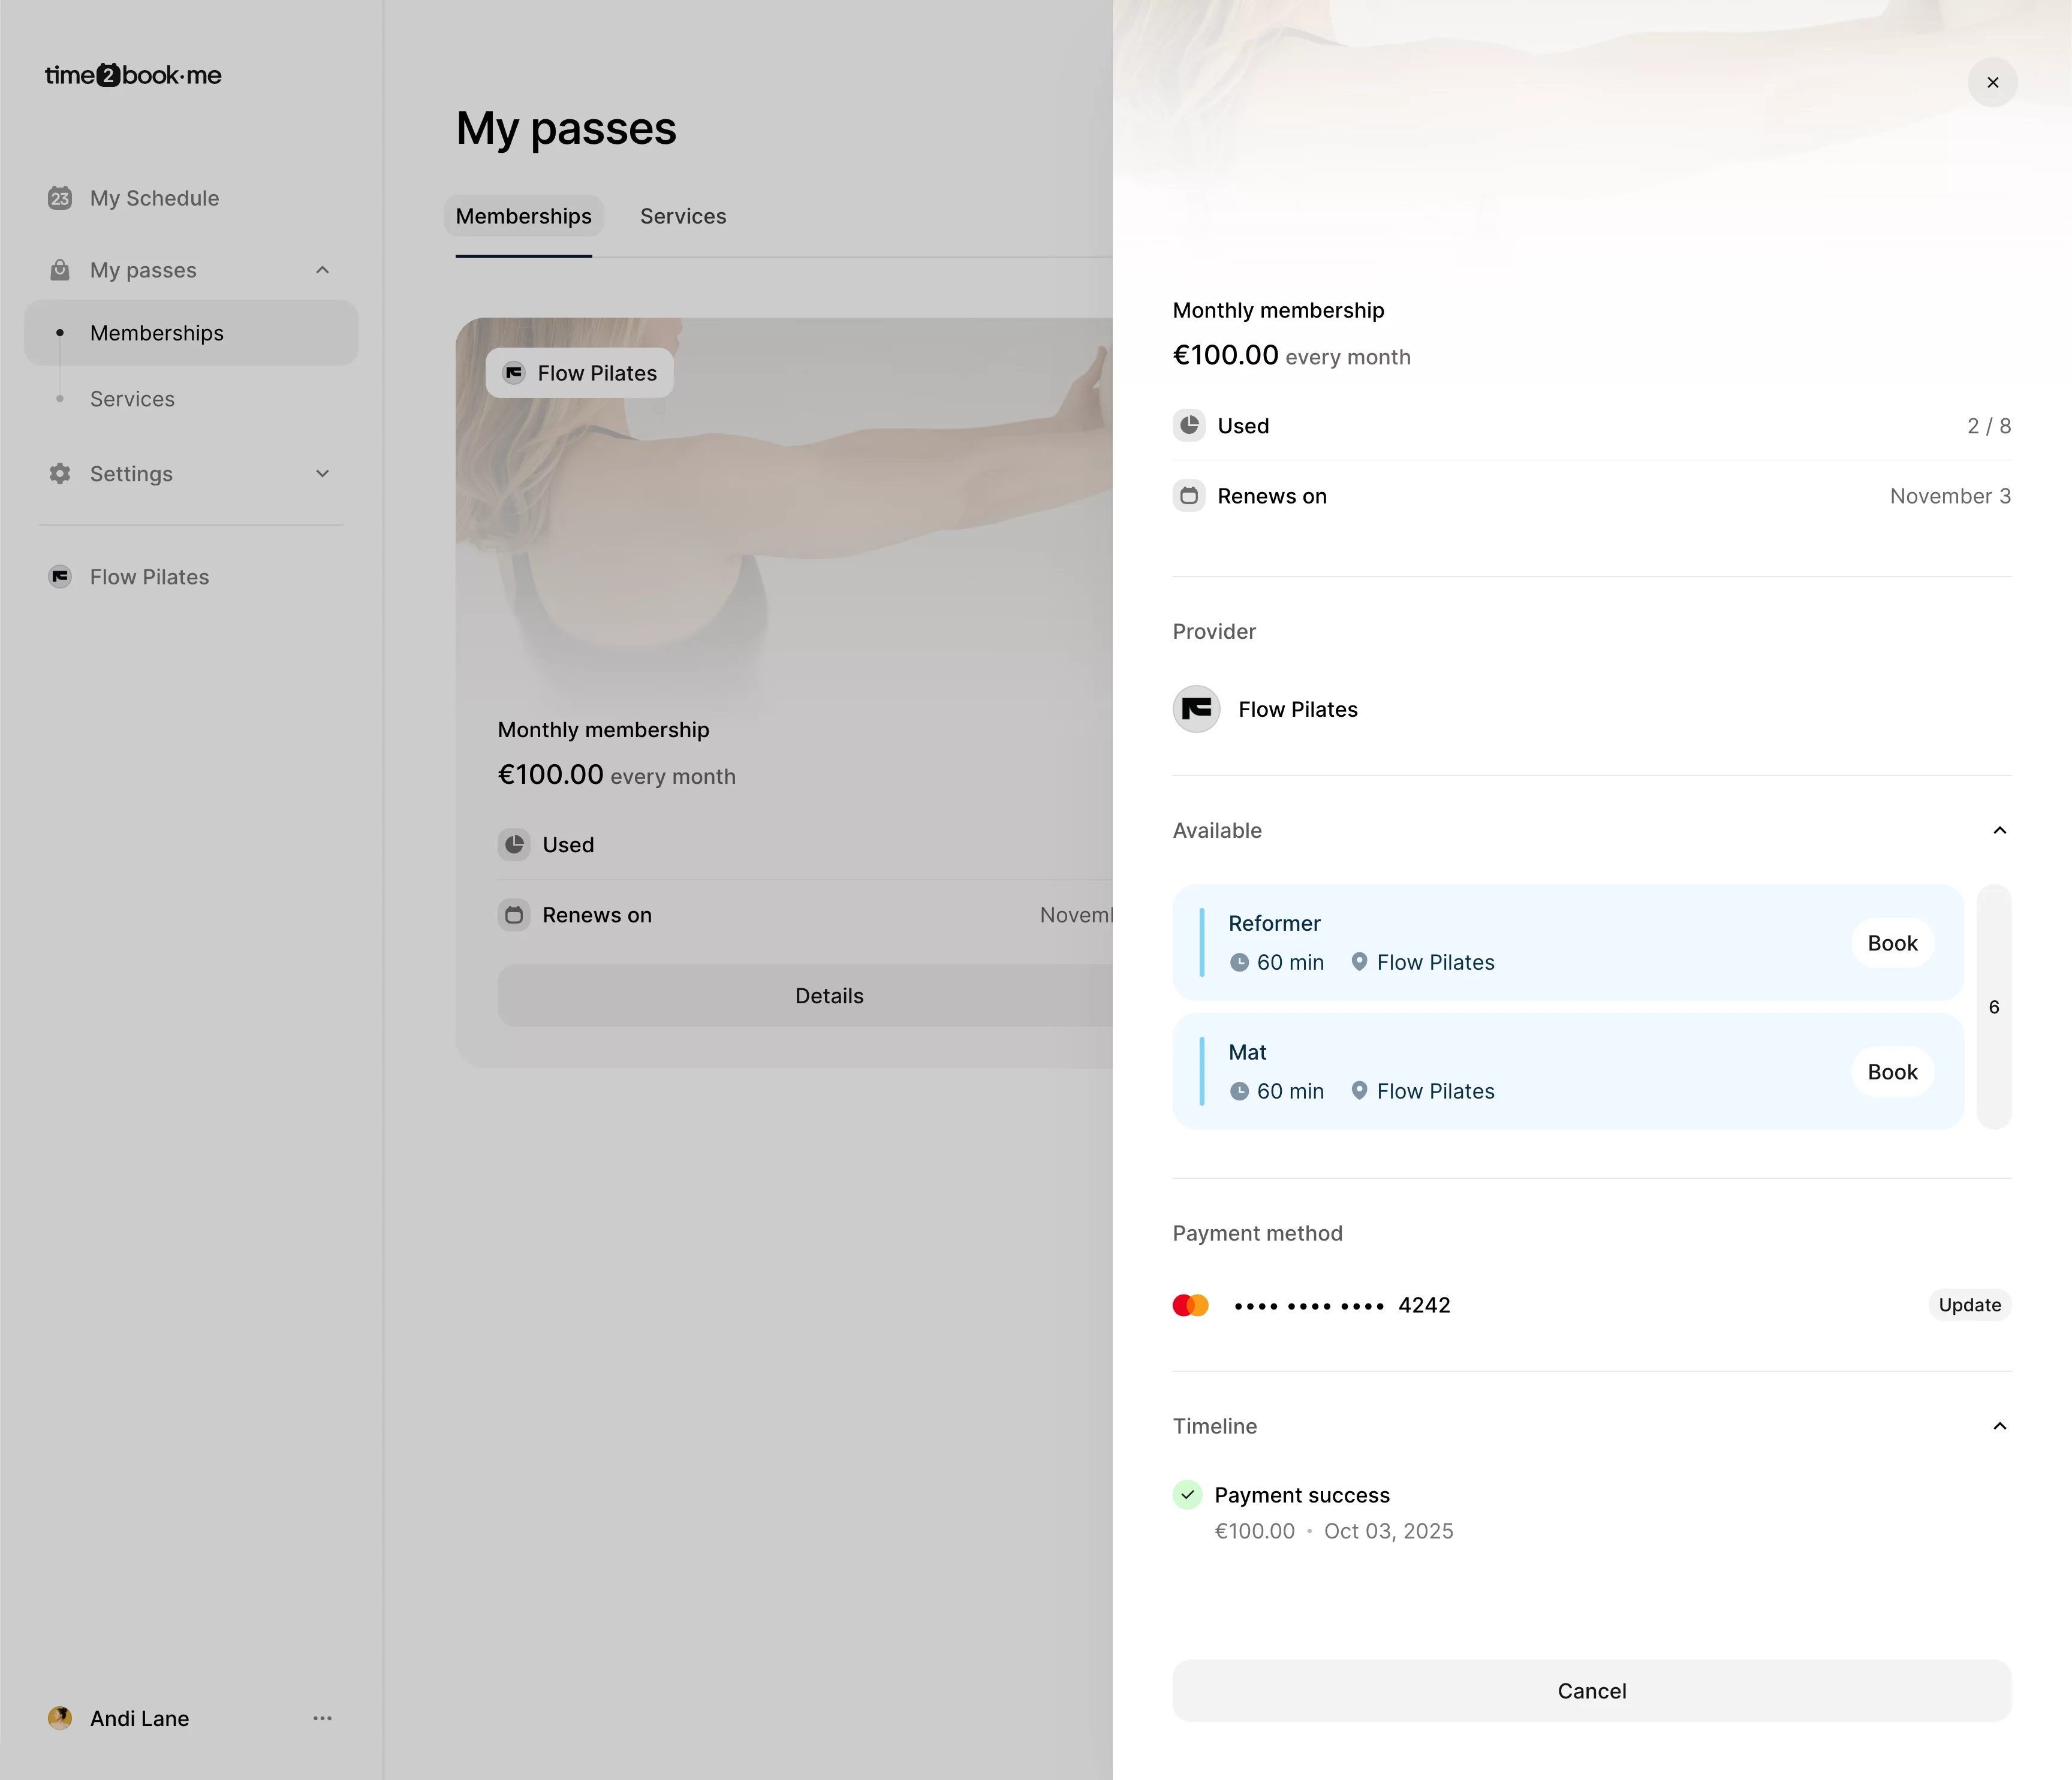Select Memberships in the sidebar
This screenshot has width=2072, height=1780.
(157, 333)
